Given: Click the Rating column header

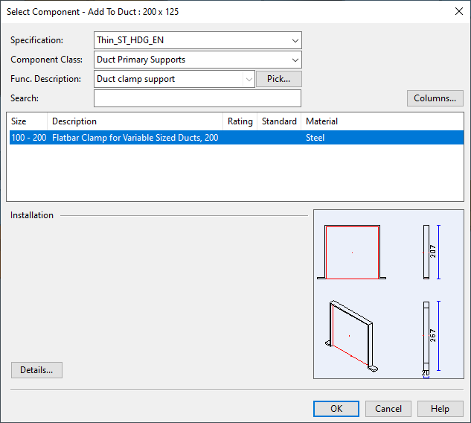Looking at the screenshot, I should 240,121.
